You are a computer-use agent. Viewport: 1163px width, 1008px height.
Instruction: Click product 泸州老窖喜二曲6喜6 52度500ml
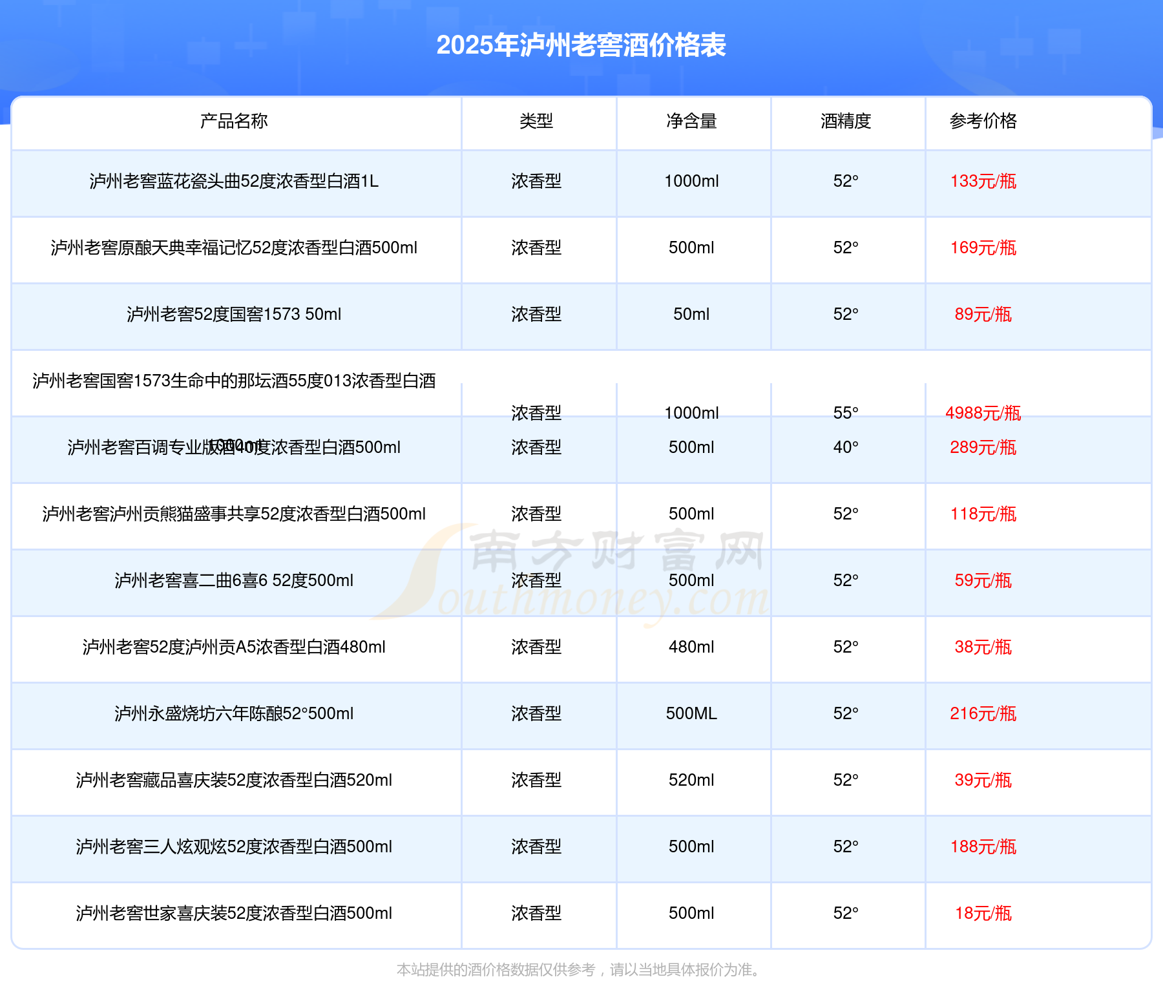[234, 580]
